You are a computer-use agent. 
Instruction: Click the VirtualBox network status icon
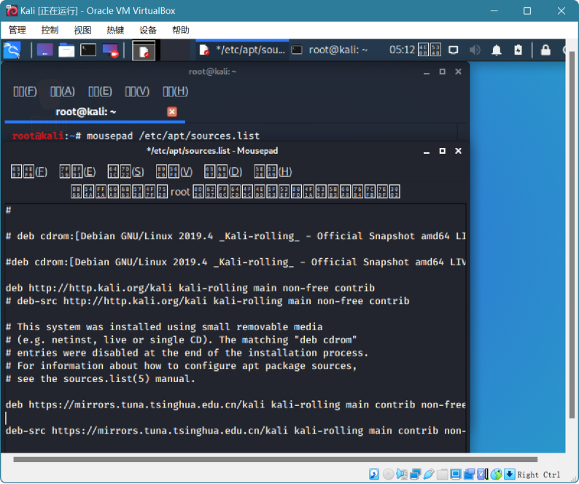(416, 474)
